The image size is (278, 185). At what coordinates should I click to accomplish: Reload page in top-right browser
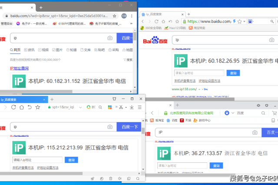pos(156,21)
